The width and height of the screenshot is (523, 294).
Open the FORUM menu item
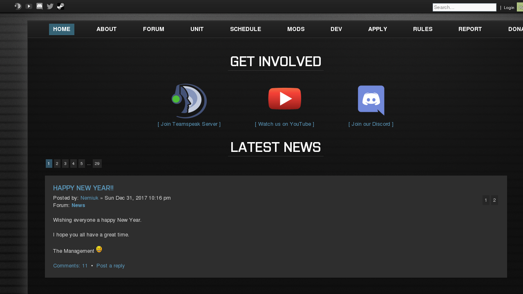154,29
